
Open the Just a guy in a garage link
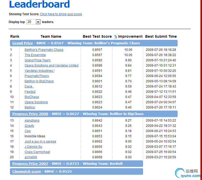[40, 141]
